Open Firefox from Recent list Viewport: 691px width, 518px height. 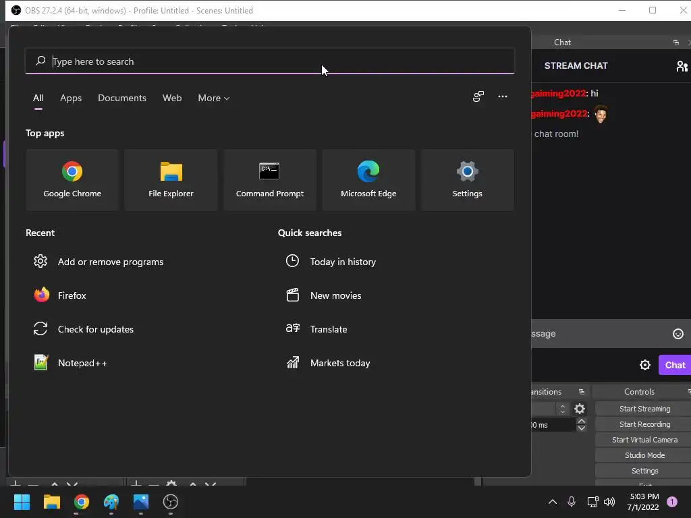click(x=60, y=295)
